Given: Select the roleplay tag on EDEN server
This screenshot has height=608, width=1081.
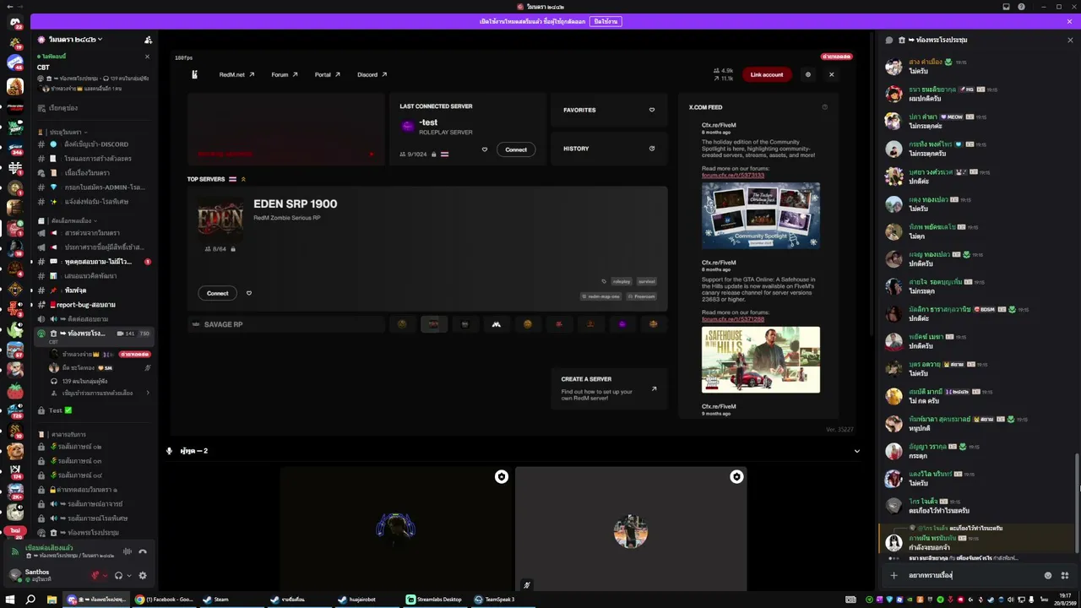Looking at the screenshot, I should coord(622,281).
